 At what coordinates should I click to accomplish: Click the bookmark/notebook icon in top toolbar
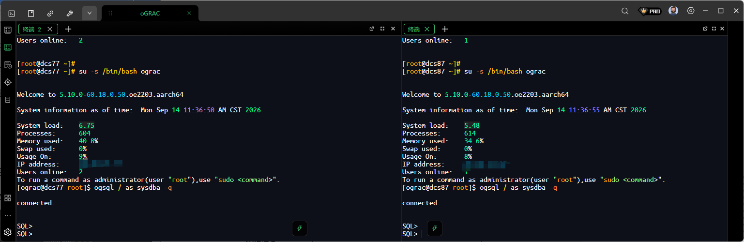31,13
